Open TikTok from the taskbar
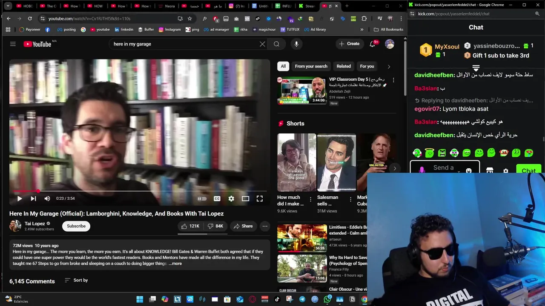545x306 pixels. [x=277, y=299]
